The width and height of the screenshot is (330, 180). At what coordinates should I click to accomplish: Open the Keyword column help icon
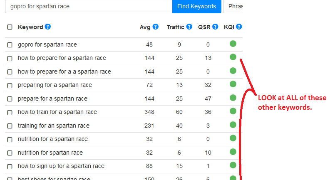point(48,27)
